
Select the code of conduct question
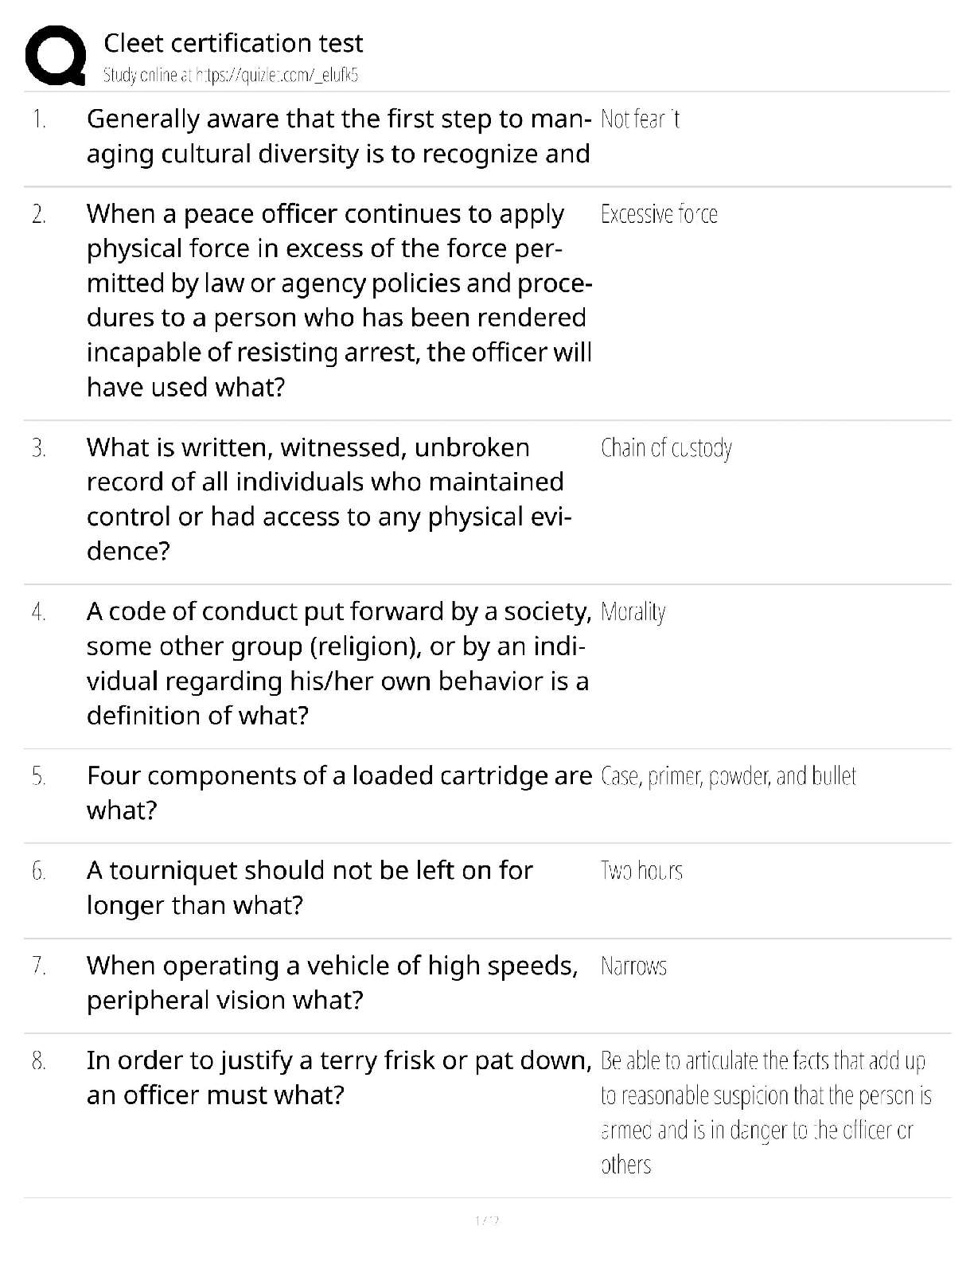click(x=338, y=663)
